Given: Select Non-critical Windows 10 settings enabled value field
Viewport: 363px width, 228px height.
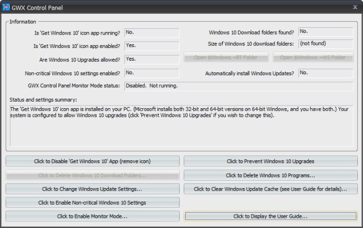Looking at the screenshot, I should tap(152, 73).
